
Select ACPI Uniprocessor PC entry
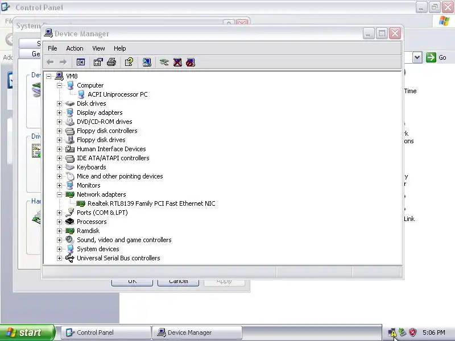pyautogui.click(x=118, y=94)
